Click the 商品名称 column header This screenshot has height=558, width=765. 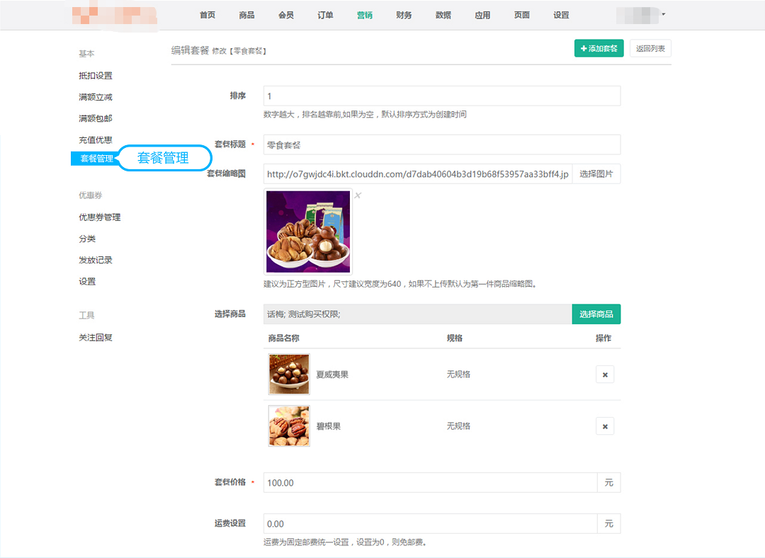(283, 338)
